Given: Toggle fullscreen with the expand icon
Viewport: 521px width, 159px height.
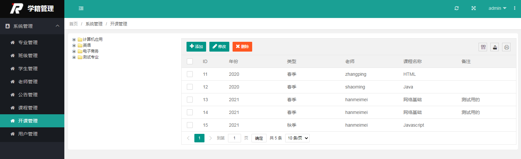Looking at the screenshot, I should [474, 8].
